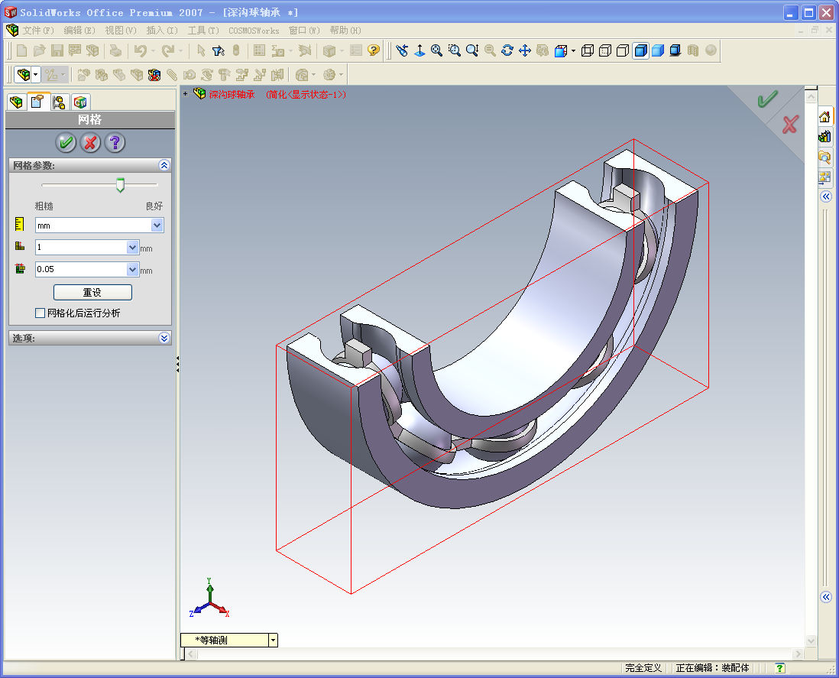839x678 pixels.
Task: Click Zoom to Fit magnifier icon
Action: [436, 51]
